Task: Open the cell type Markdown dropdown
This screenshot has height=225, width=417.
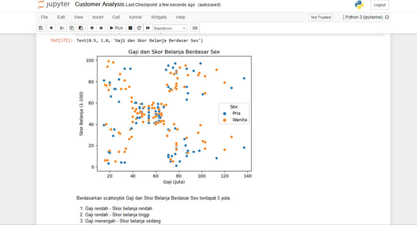Action: [x=170, y=28]
